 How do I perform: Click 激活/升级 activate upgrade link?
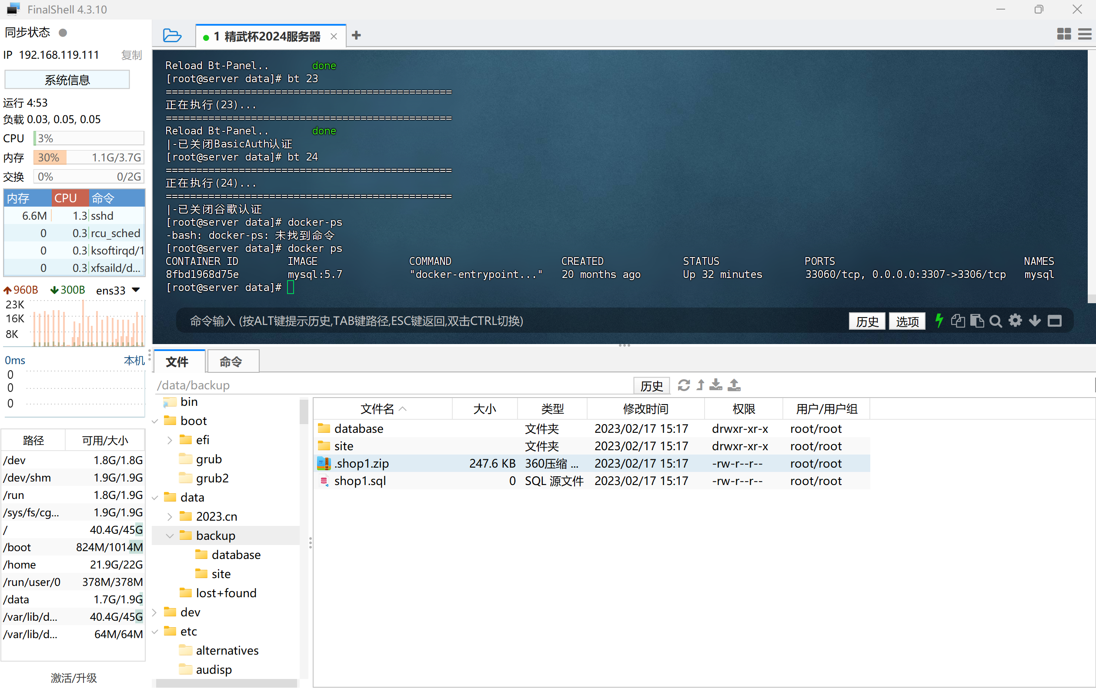[x=74, y=678]
